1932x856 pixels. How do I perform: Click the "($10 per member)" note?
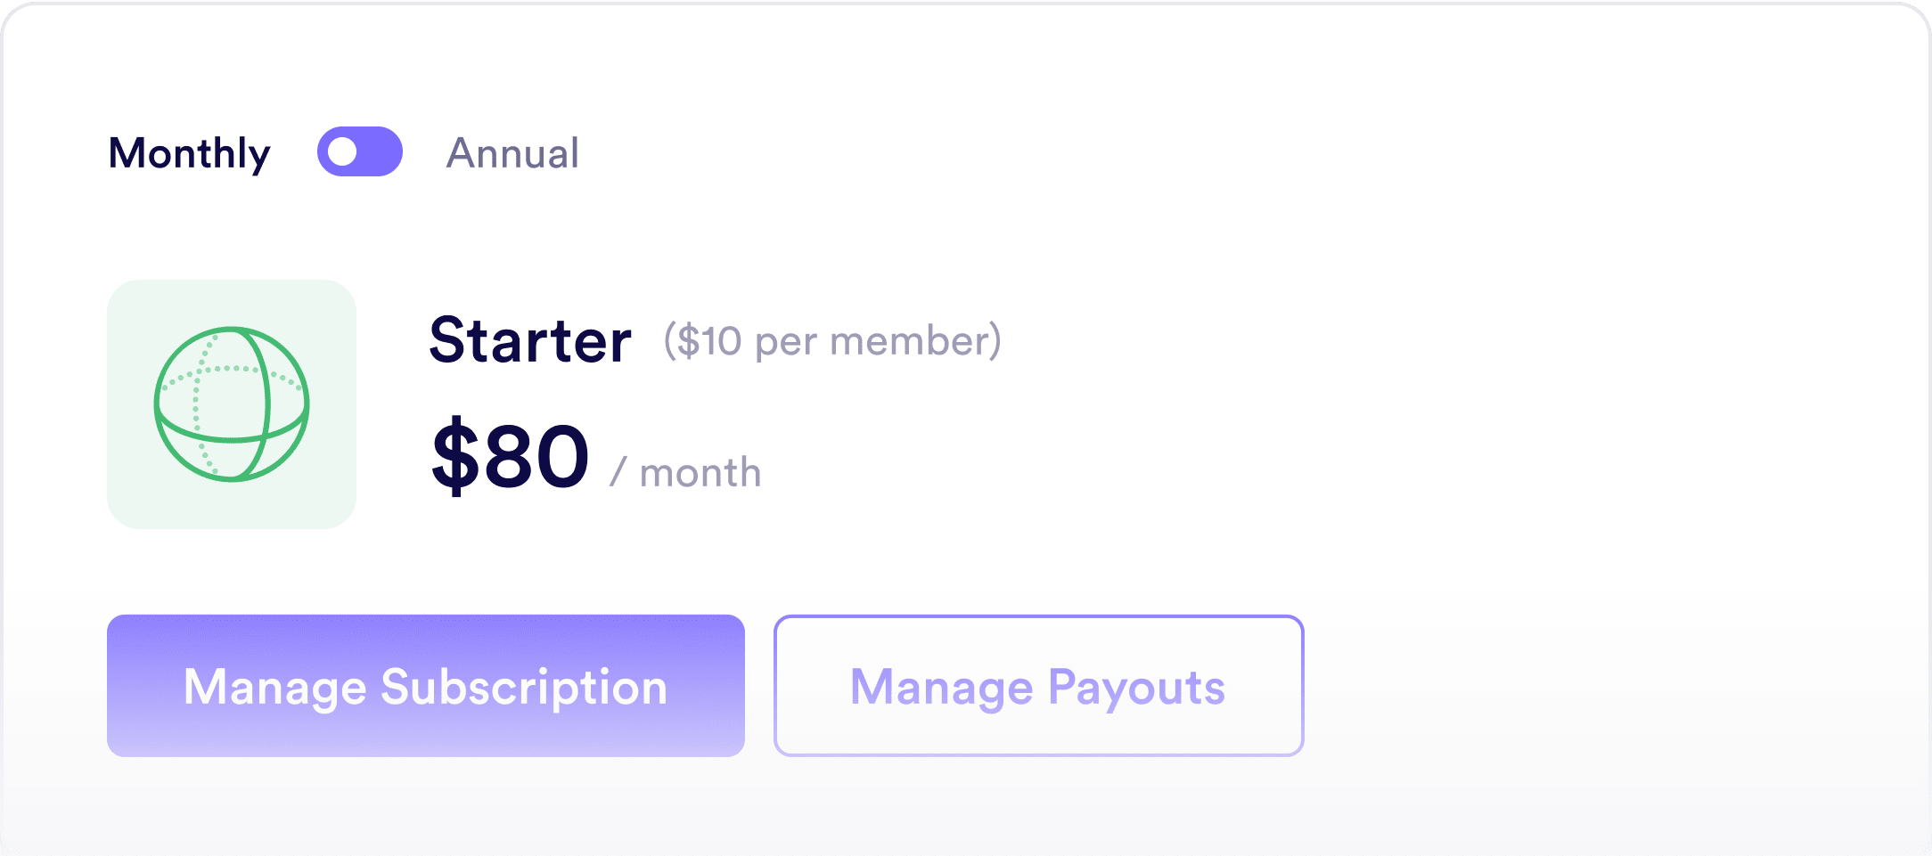tap(832, 340)
